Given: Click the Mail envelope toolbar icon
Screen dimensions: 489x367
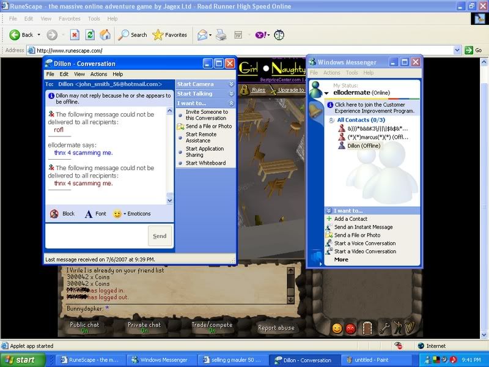Looking at the screenshot, I should click(x=202, y=35).
